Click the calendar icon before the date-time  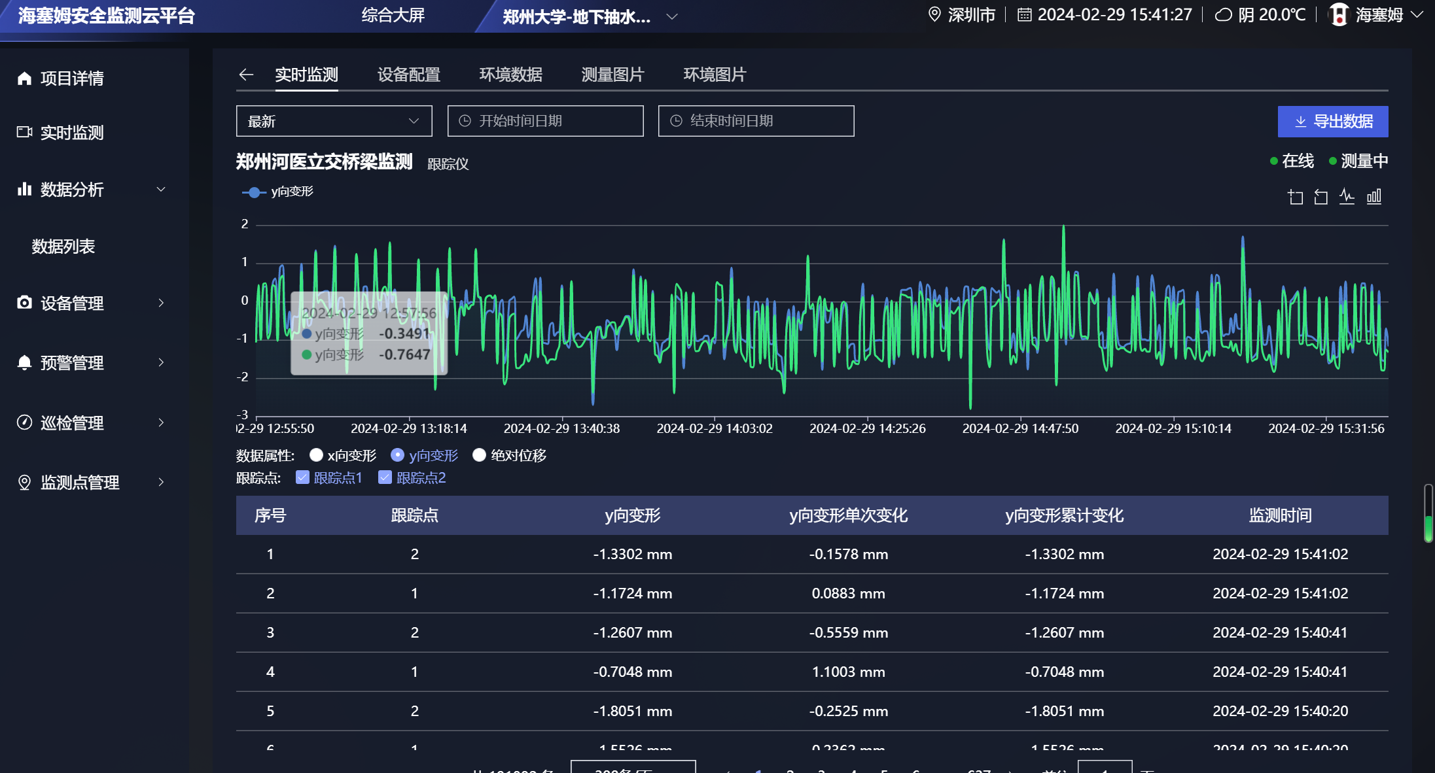(x=1024, y=14)
